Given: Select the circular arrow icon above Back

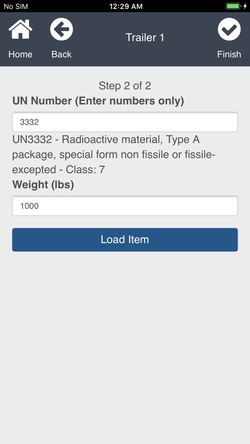Looking at the screenshot, I should 61,29.
